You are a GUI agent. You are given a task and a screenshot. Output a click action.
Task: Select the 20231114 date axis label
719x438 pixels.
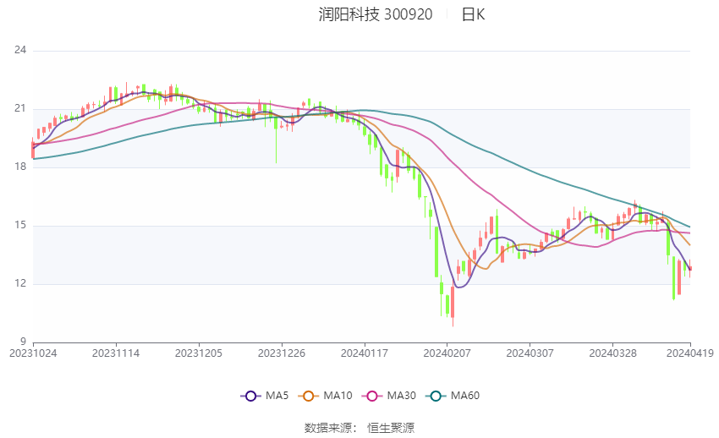click(x=116, y=353)
